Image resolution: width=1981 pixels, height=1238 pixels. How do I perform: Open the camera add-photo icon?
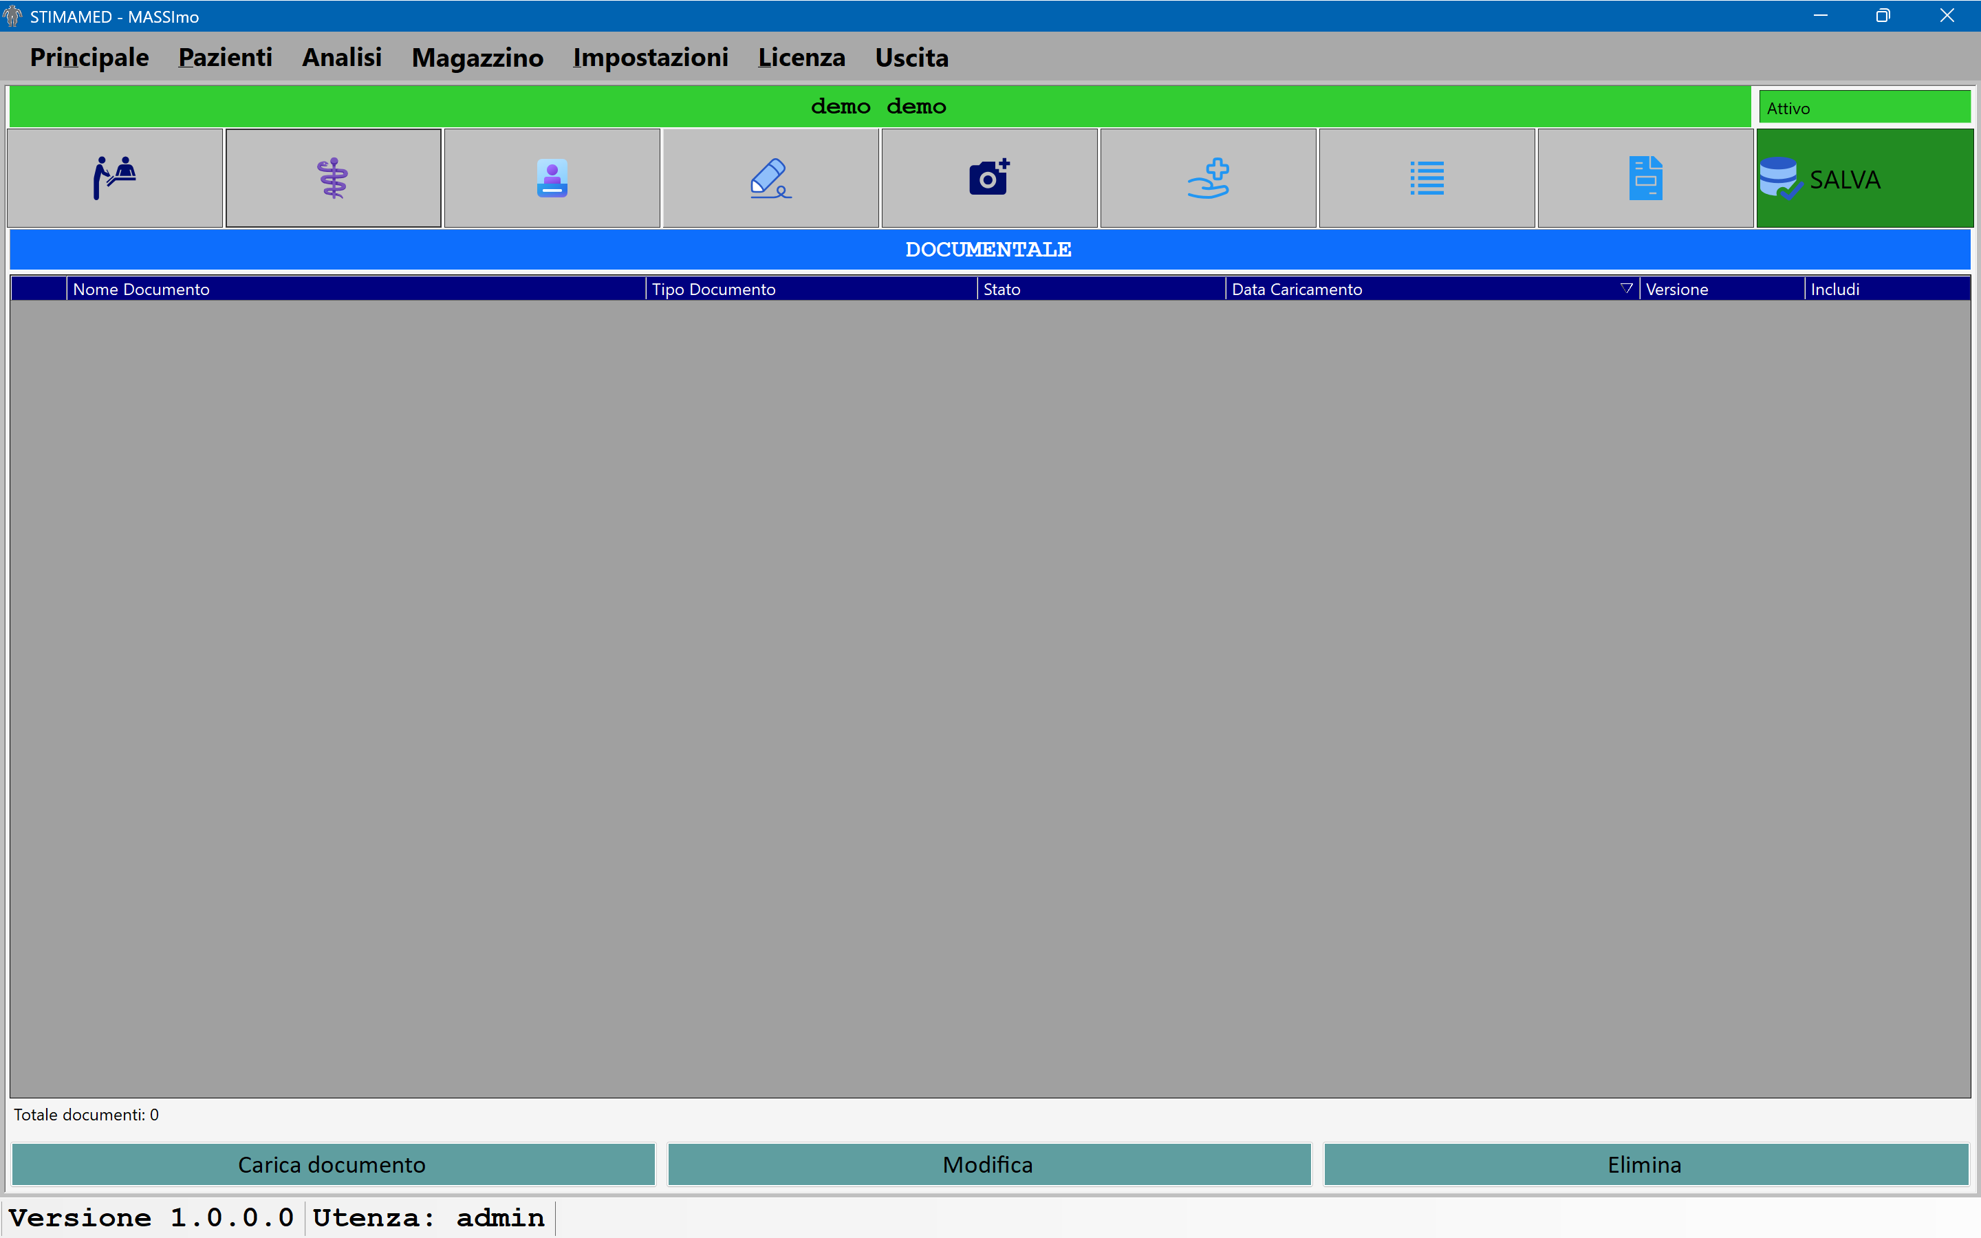[989, 177]
